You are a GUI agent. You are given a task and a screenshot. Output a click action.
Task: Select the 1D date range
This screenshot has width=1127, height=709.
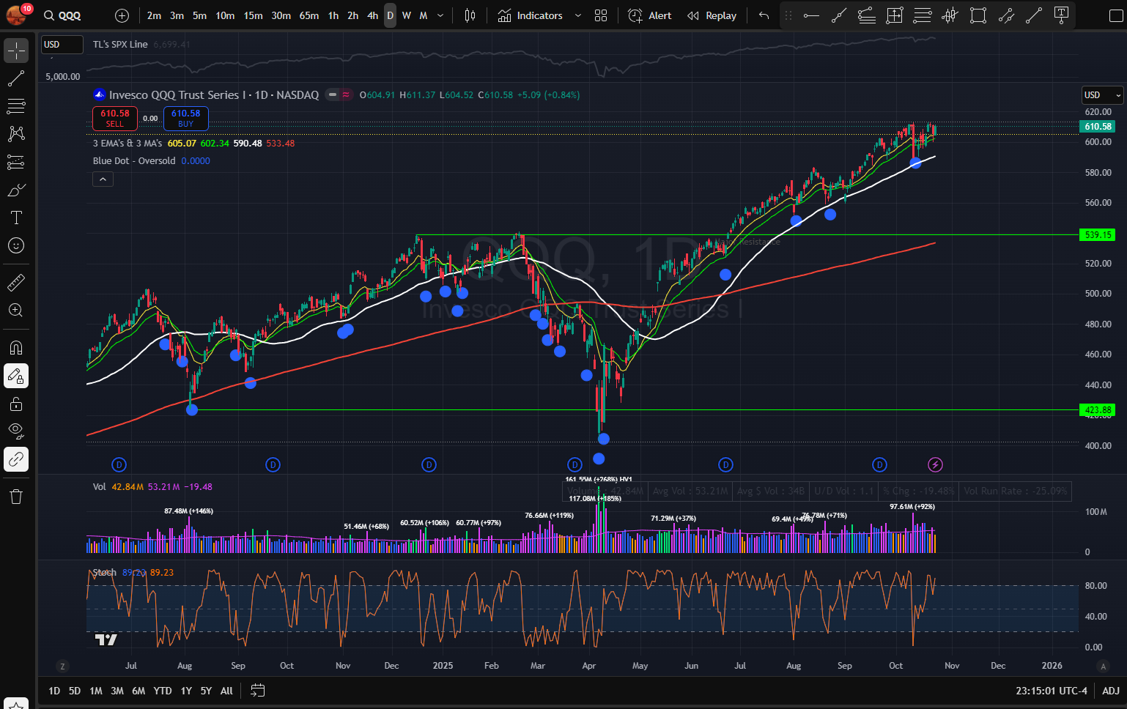pos(54,691)
